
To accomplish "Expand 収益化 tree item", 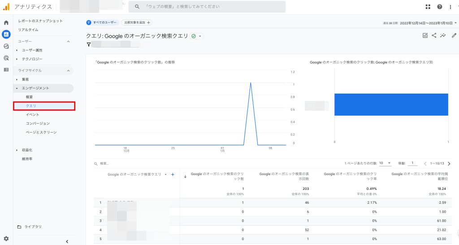I will click(x=17, y=150).
